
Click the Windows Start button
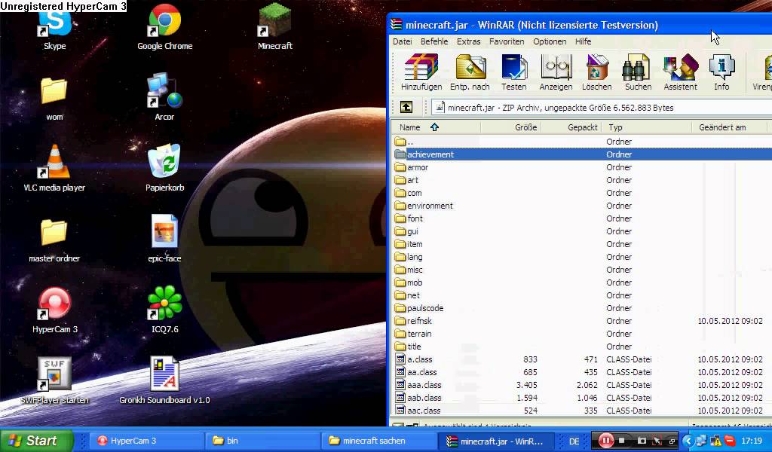click(x=36, y=441)
